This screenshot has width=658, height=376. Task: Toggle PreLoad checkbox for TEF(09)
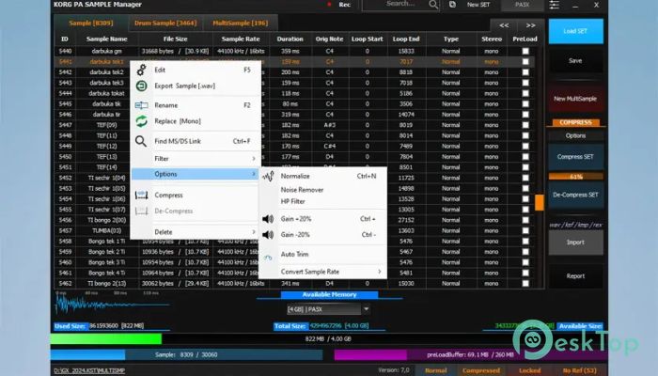[x=525, y=125]
